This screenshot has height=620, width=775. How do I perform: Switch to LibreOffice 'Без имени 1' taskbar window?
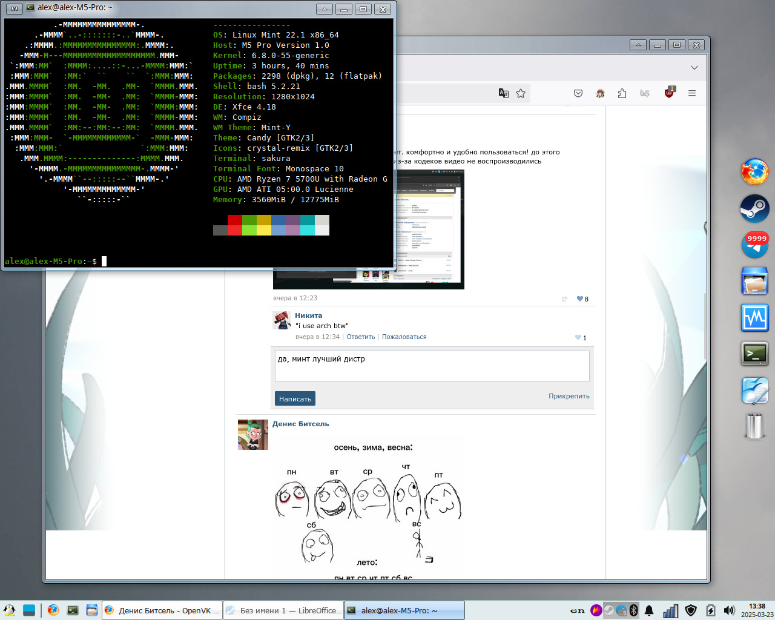click(283, 610)
